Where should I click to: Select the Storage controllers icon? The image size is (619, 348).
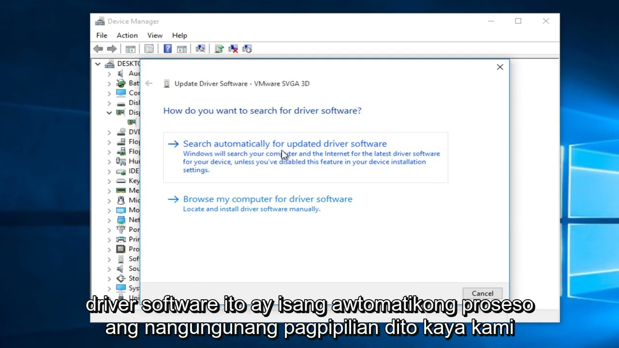tap(121, 278)
